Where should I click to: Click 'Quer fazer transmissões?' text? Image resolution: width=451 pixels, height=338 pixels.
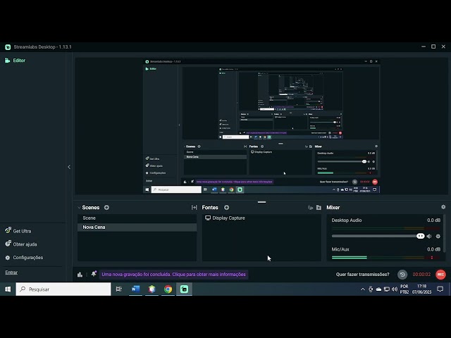click(362, 274)
